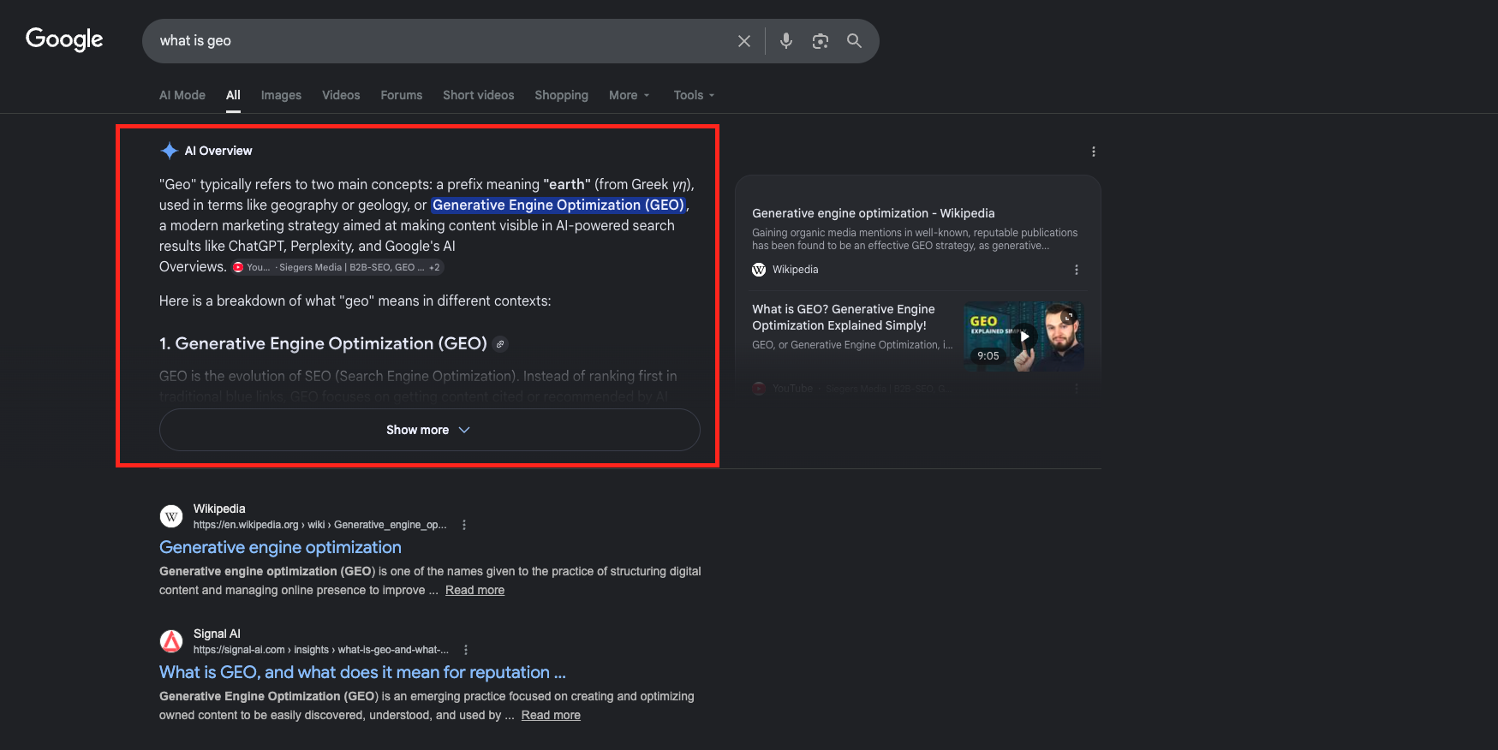1498x750 pixels.
Task: Open the 'Generative engine optimization' Wikipedia result
Action: 280,547
